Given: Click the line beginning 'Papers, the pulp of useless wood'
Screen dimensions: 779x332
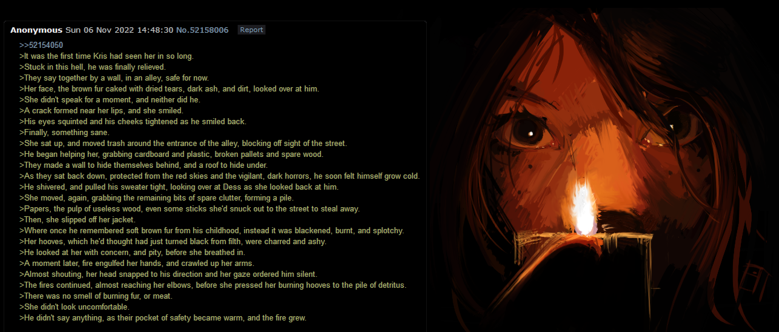Looking at the screenshot, I should (189, 209).
